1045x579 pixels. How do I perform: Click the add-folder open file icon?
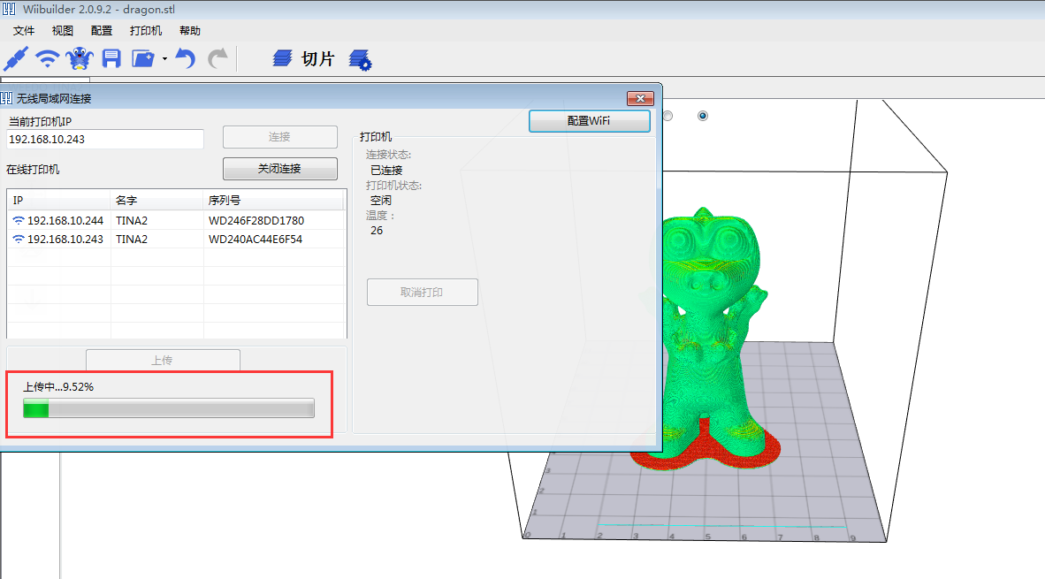[143, 59]
